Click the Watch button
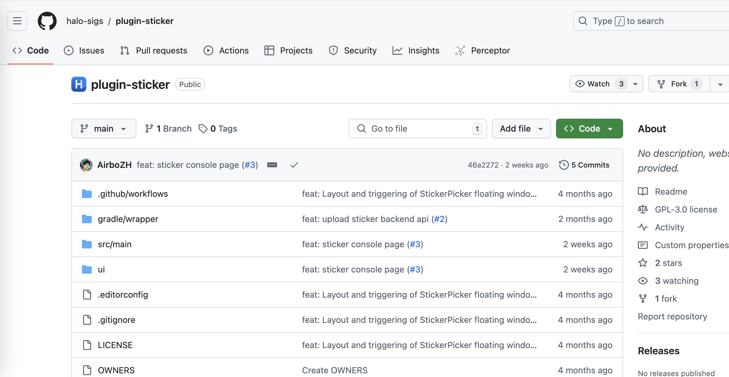The image size is (729, 377). pyautogui.click(x=598, y=84)
